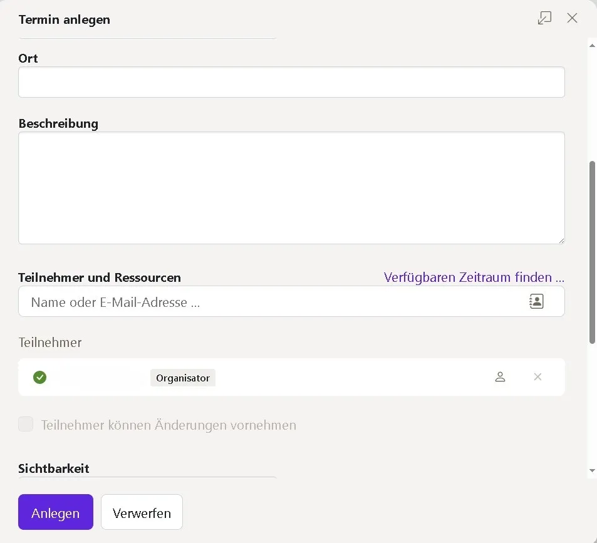Click Verfügbaren Zeitraum finden link
Viewport: 597px width, 543px height.
click(474, 277)
